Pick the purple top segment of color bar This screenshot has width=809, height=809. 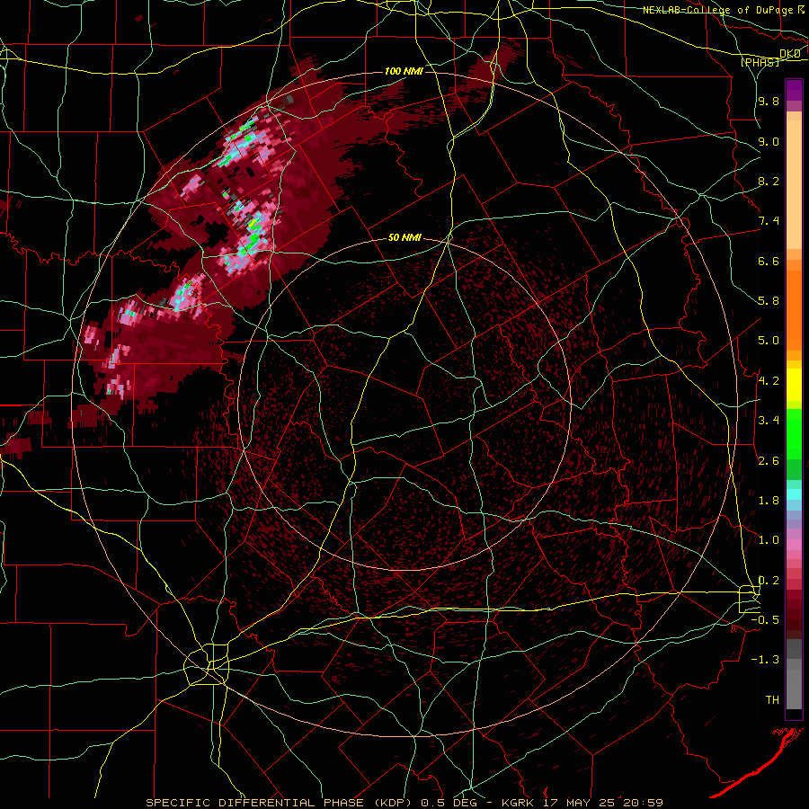(794, 89)
